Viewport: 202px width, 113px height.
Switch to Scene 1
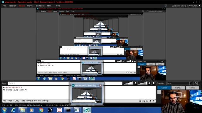(x=164, y=88)
